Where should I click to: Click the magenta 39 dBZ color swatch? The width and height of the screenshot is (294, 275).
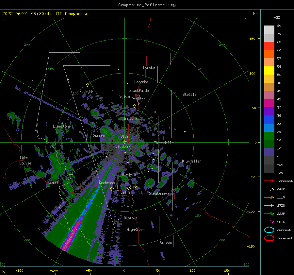coord(269,103)
